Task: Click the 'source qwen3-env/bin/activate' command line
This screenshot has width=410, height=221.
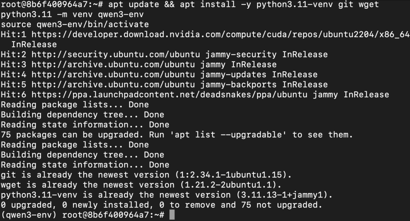Action: click(x=75, y=24)
